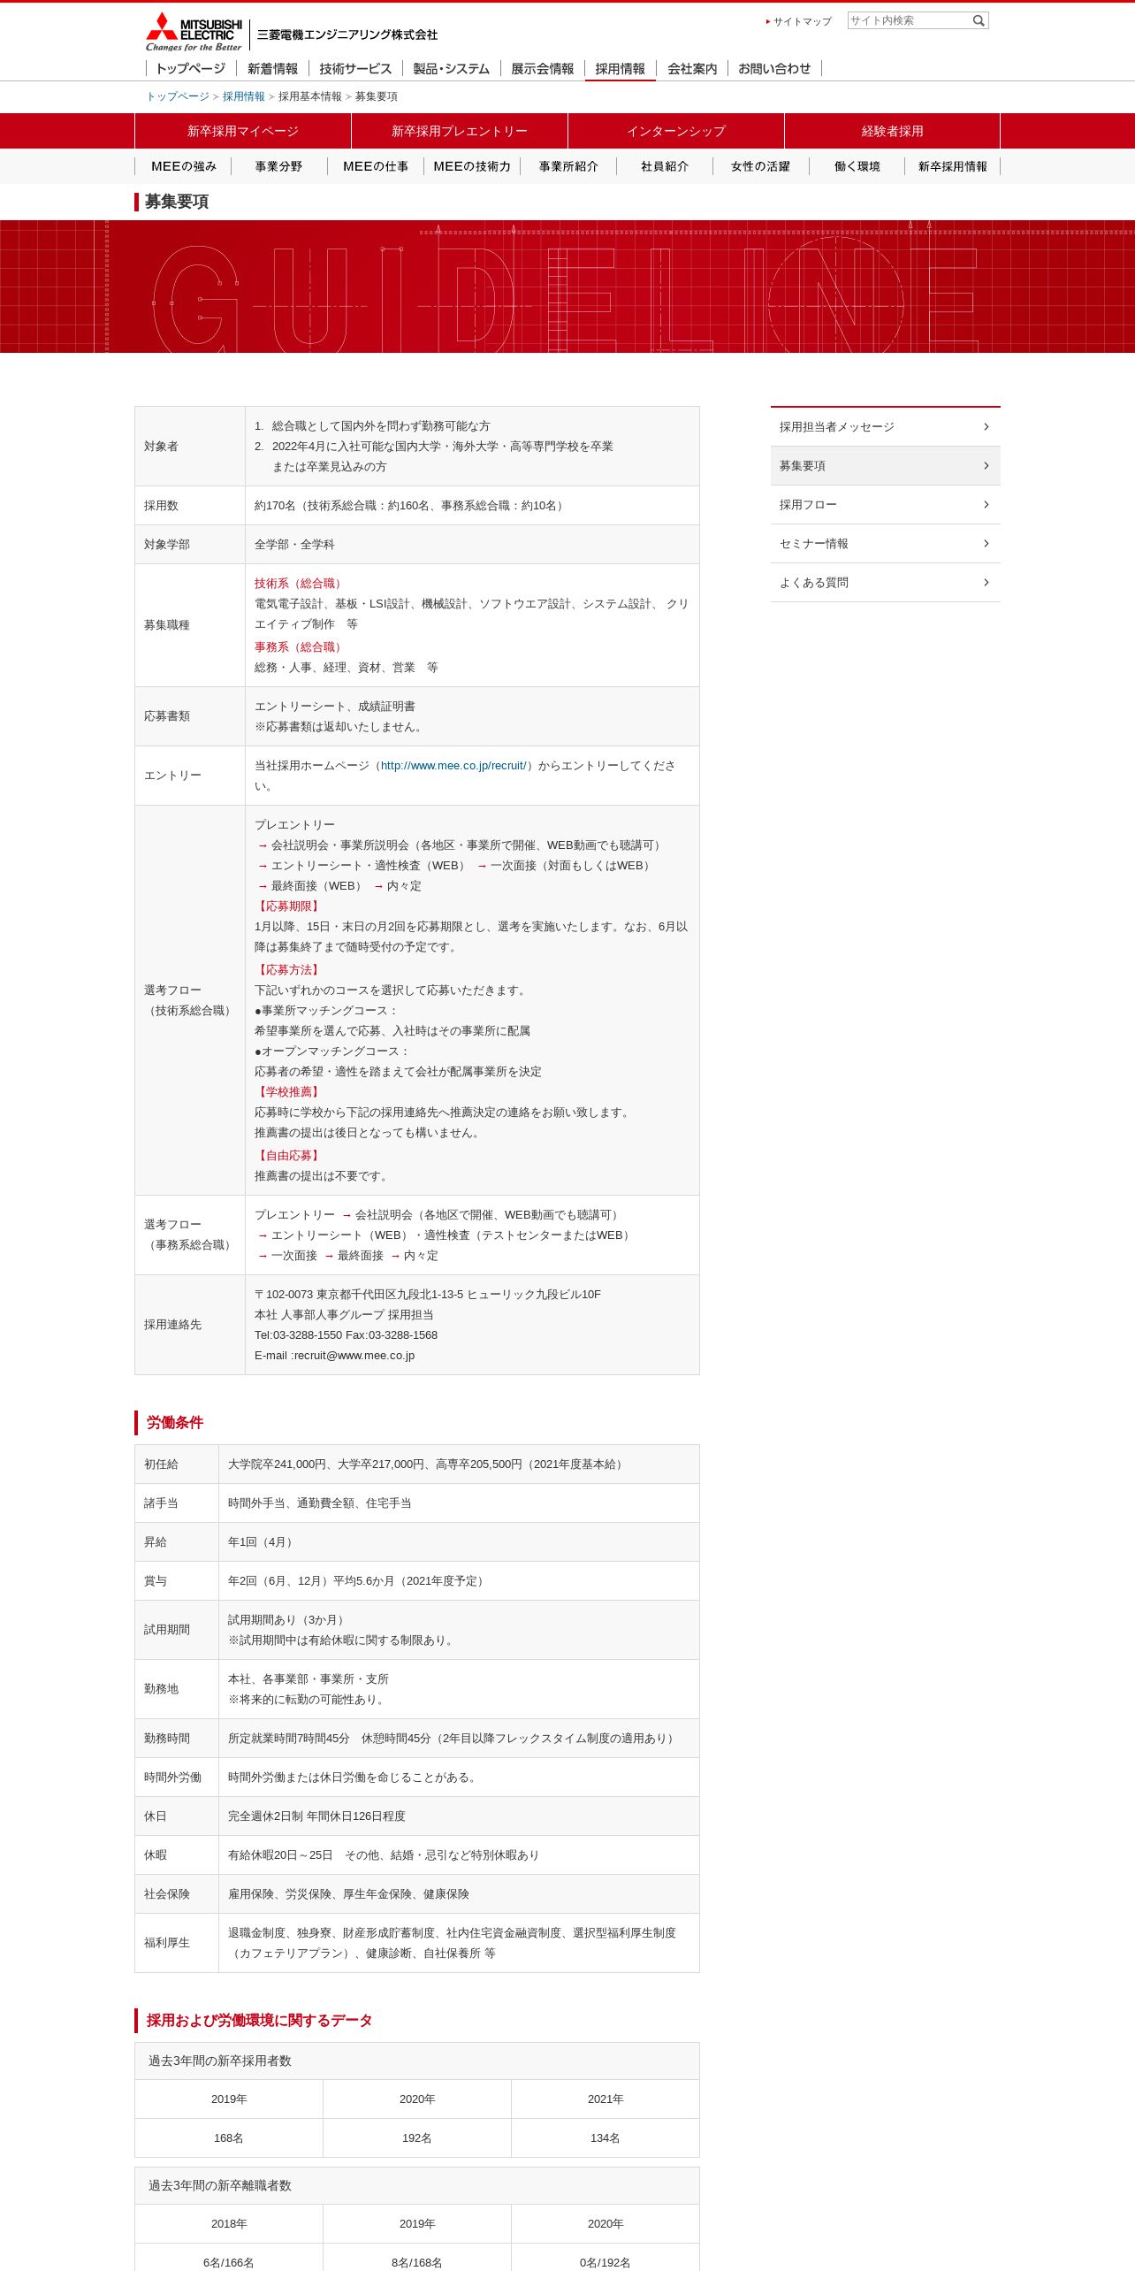The image size is (1135, 2271).
Task: Open よくある質問 in the sidebar
Action: (x=886, y=583)
